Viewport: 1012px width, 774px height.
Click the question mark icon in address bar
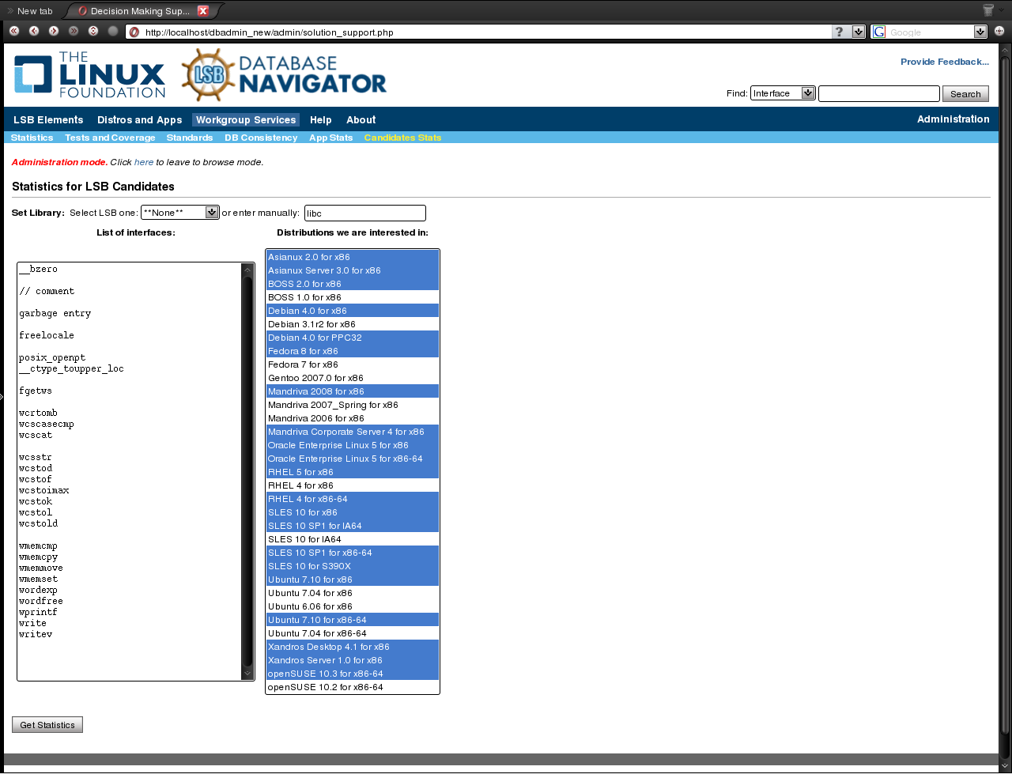coord(839,32)
